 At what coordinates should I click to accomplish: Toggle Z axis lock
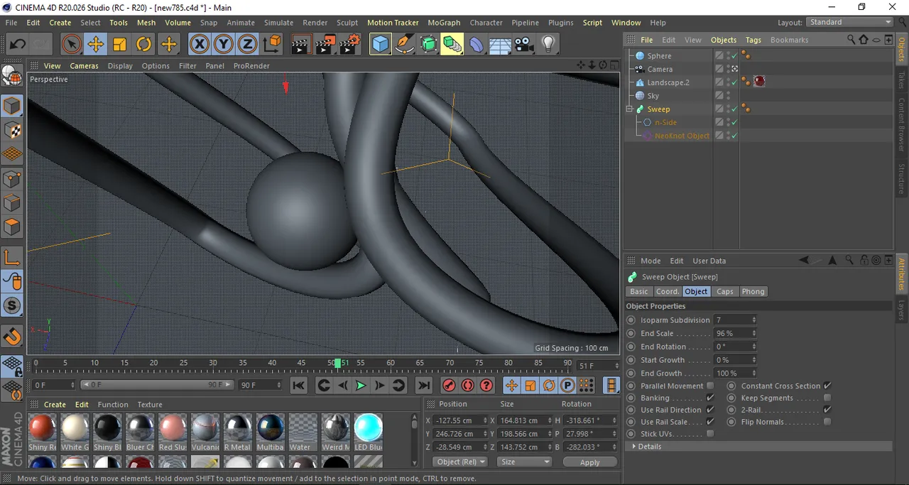click(x=247, y=45)
